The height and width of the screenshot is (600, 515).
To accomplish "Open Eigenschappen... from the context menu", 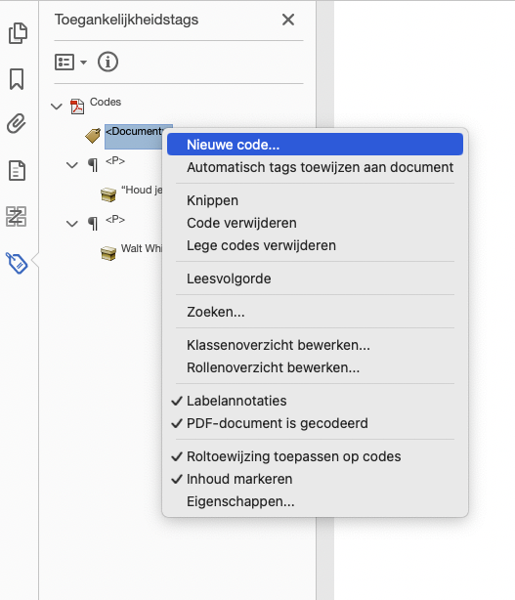I will click(x=240, y=501).
